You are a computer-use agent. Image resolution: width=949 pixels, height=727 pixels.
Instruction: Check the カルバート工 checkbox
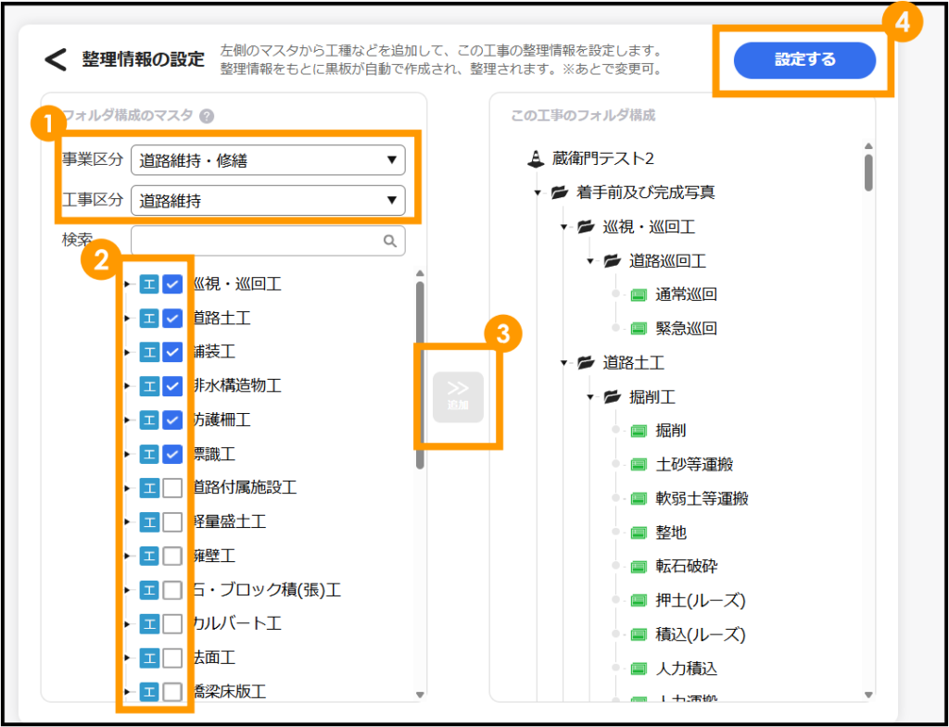pyautogui.click(x=173, y=623)
